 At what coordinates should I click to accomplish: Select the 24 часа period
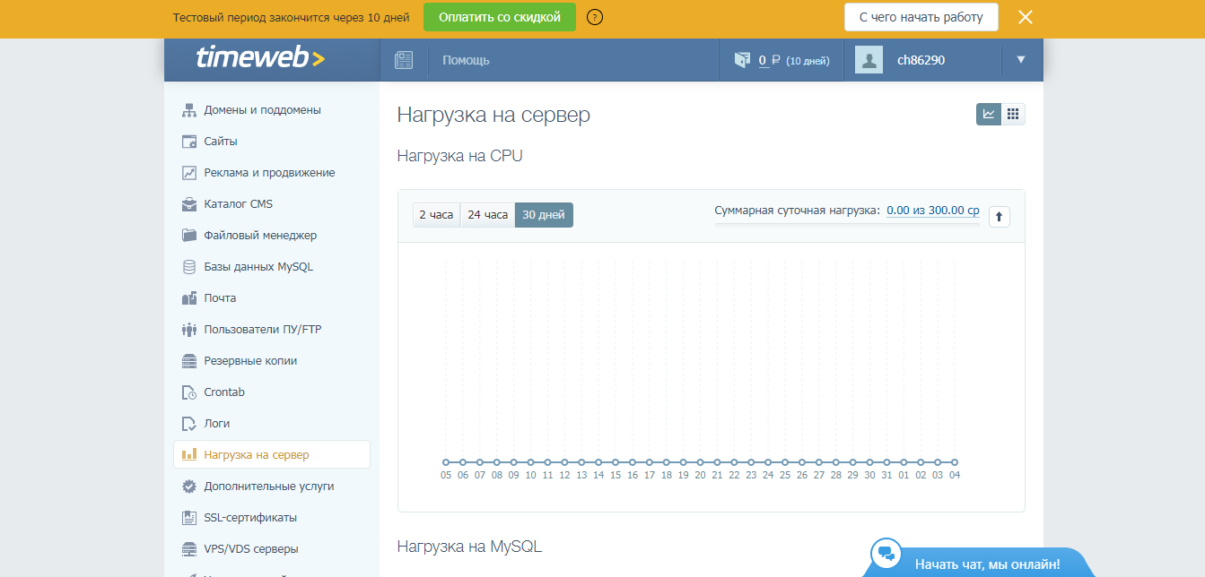point(487,215)
